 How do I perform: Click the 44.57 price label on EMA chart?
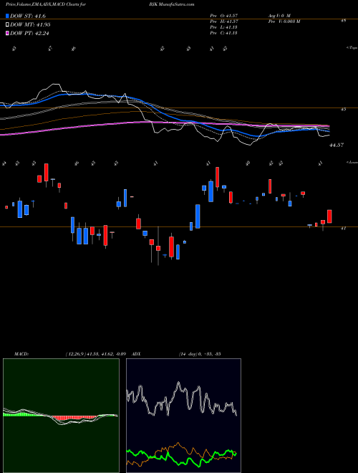point(337,145)
